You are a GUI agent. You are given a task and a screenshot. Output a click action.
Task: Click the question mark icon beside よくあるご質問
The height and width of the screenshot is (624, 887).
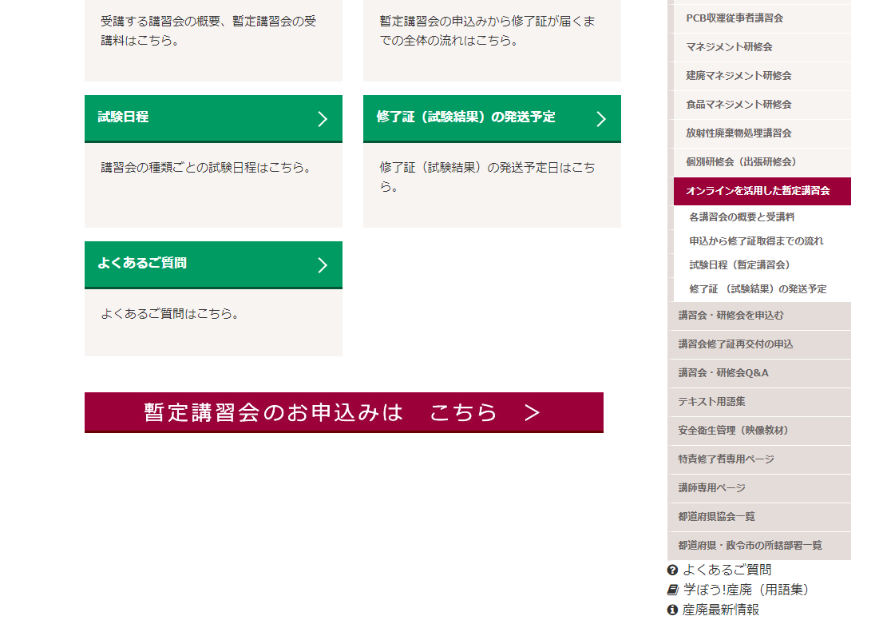click(x=672, y=570)
